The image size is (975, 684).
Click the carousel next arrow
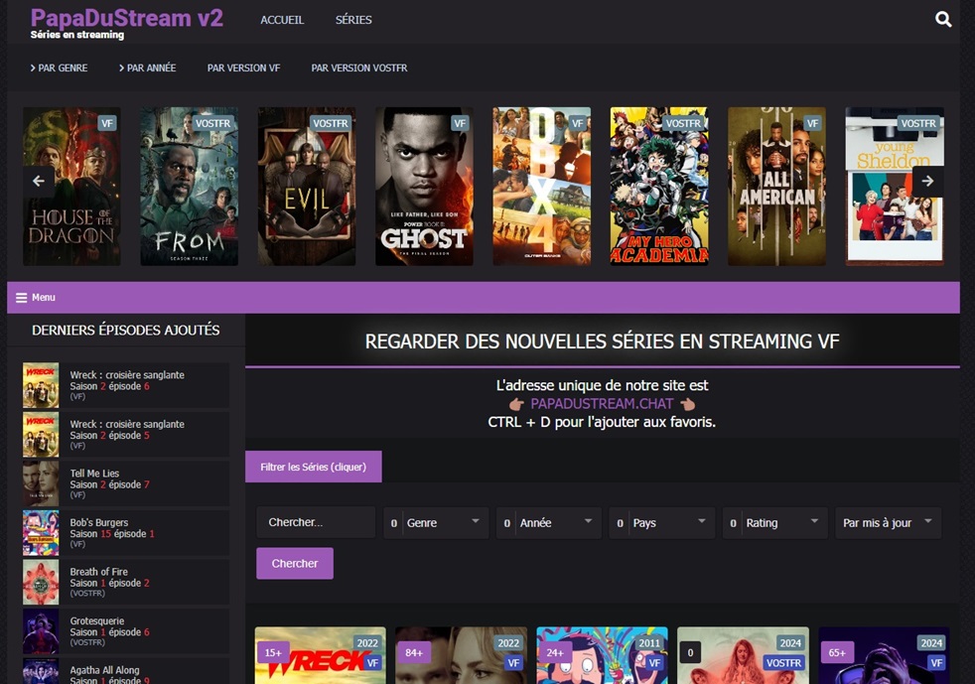[x=927, y=181]
